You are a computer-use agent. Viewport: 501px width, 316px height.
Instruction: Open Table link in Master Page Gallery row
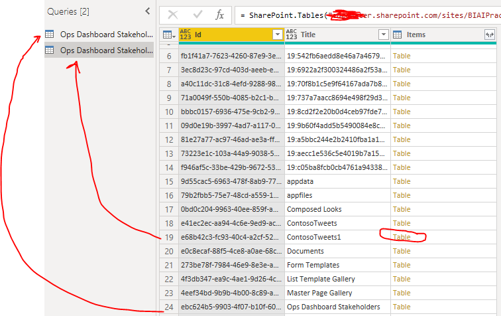pyautogui.click(x=402, y=293)
